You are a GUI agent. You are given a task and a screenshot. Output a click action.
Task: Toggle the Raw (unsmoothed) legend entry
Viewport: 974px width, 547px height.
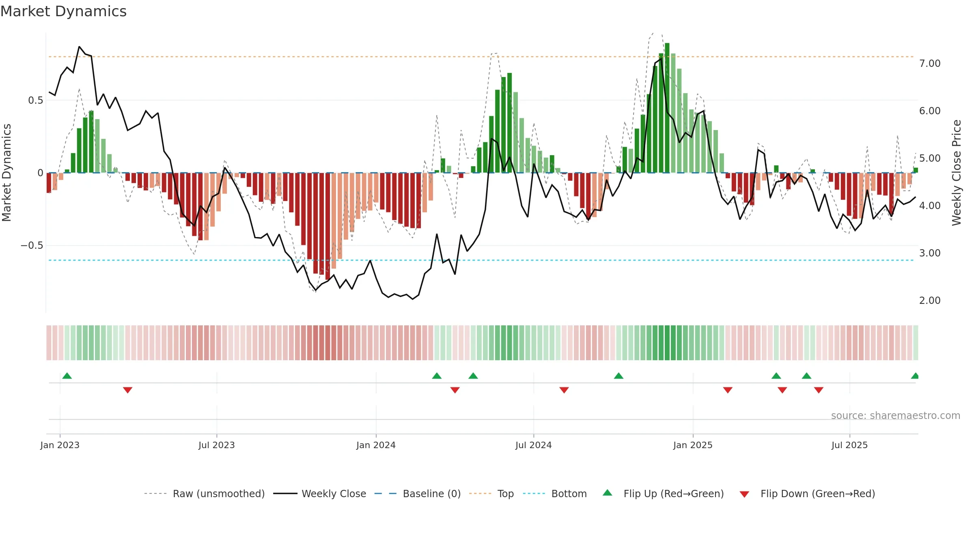(x=204, y=494)
